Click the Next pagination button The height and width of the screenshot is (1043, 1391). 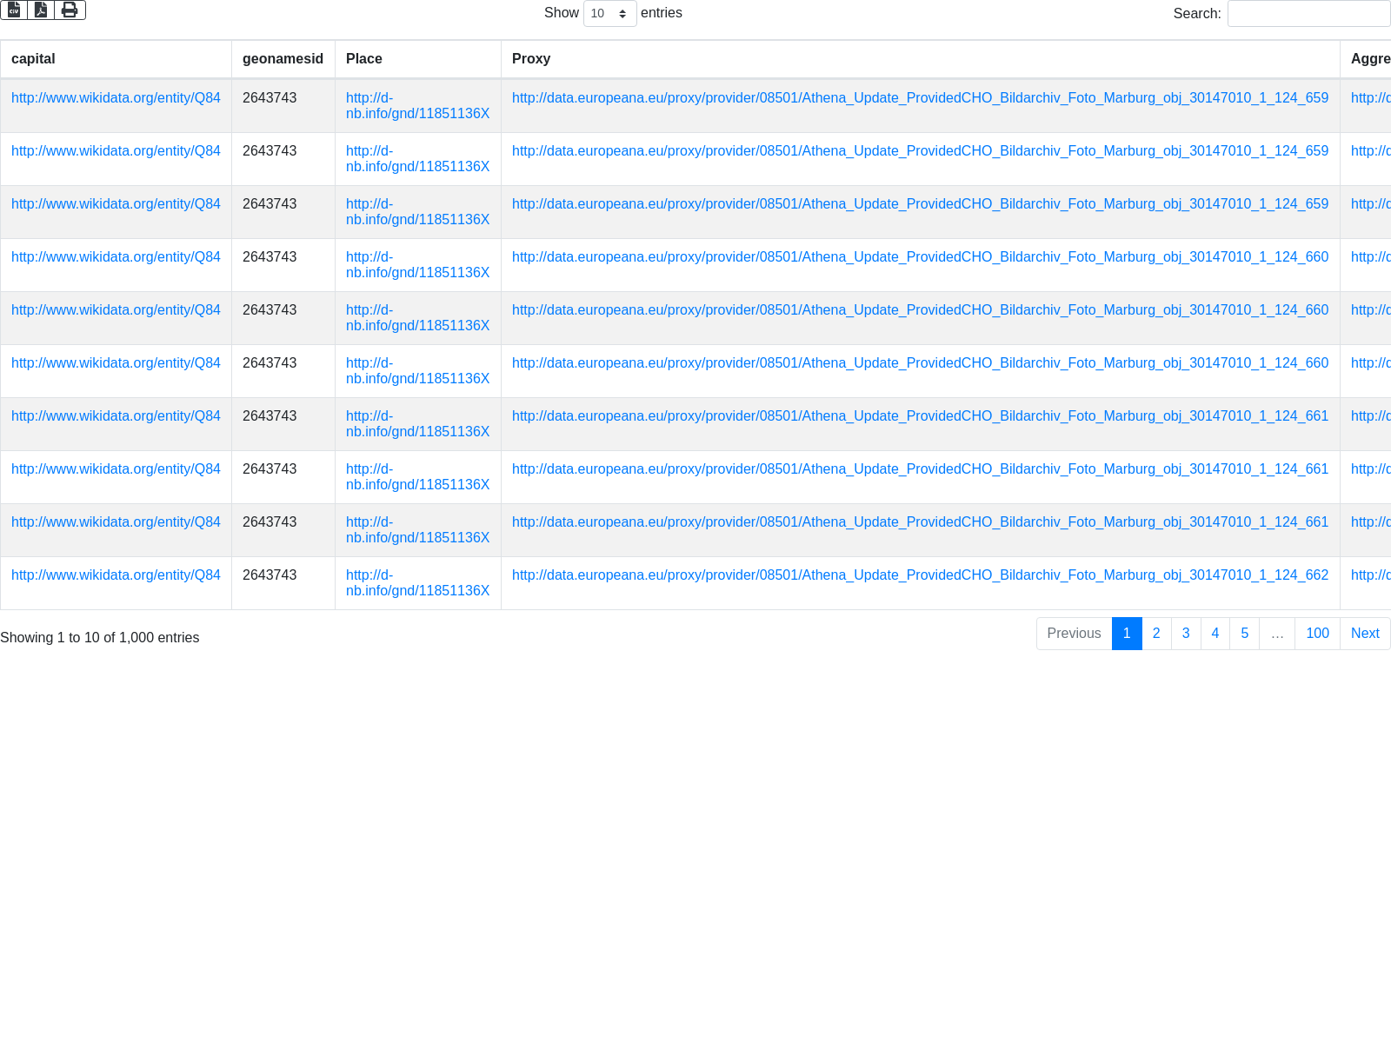1365,634
